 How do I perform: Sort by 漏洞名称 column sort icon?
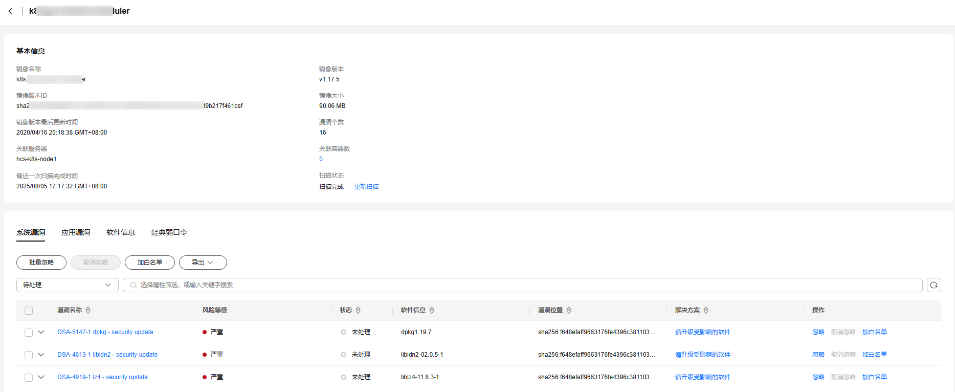[x=88, y=310]
